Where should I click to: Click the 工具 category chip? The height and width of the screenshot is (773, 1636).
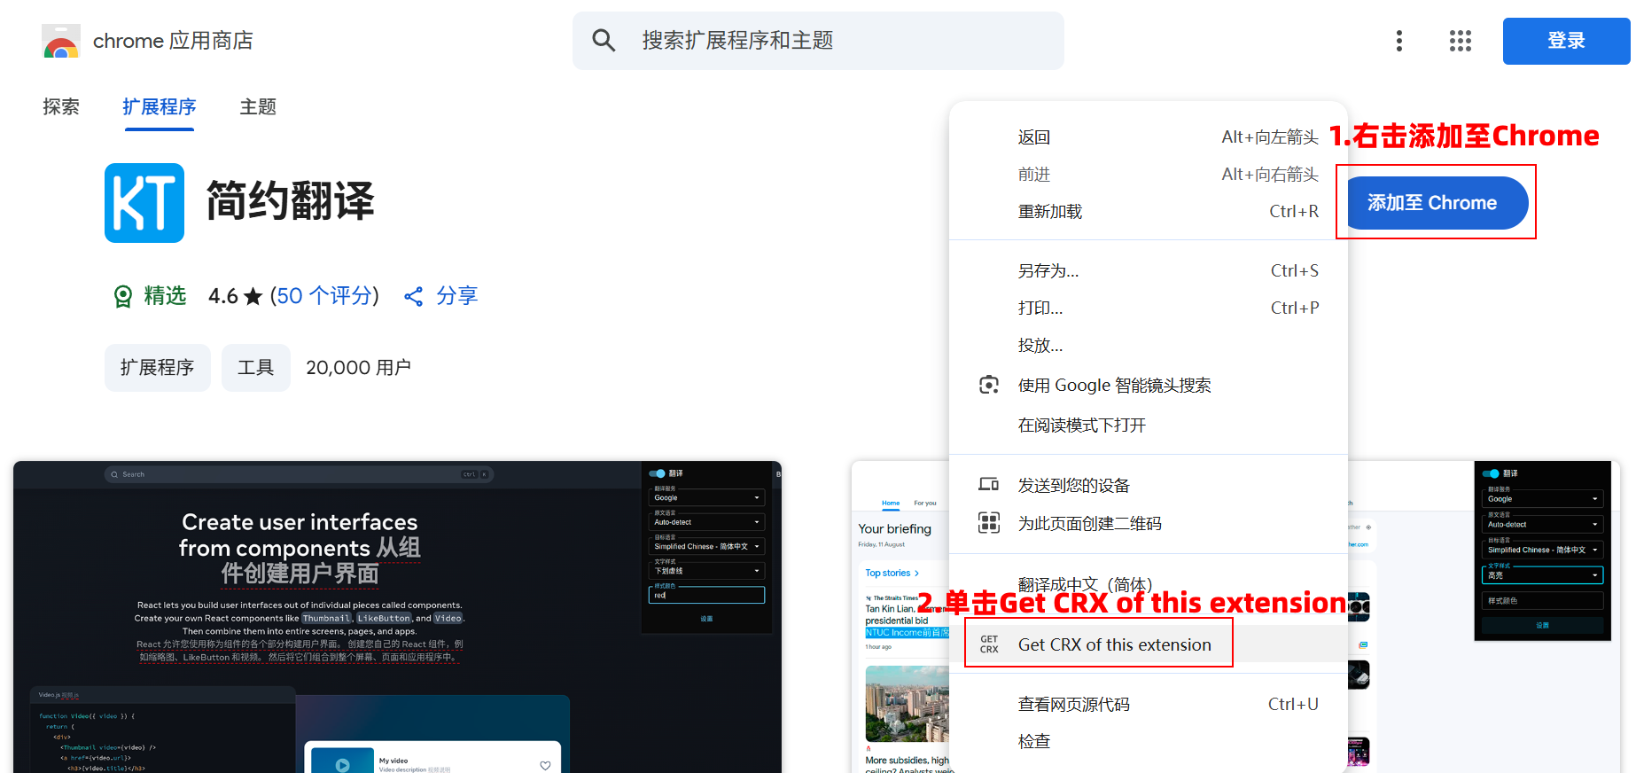(256, 368)
